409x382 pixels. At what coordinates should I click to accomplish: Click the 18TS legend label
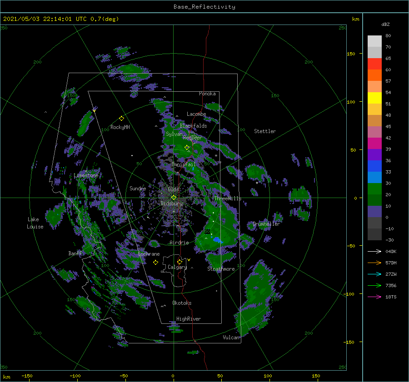pos(391,297)
